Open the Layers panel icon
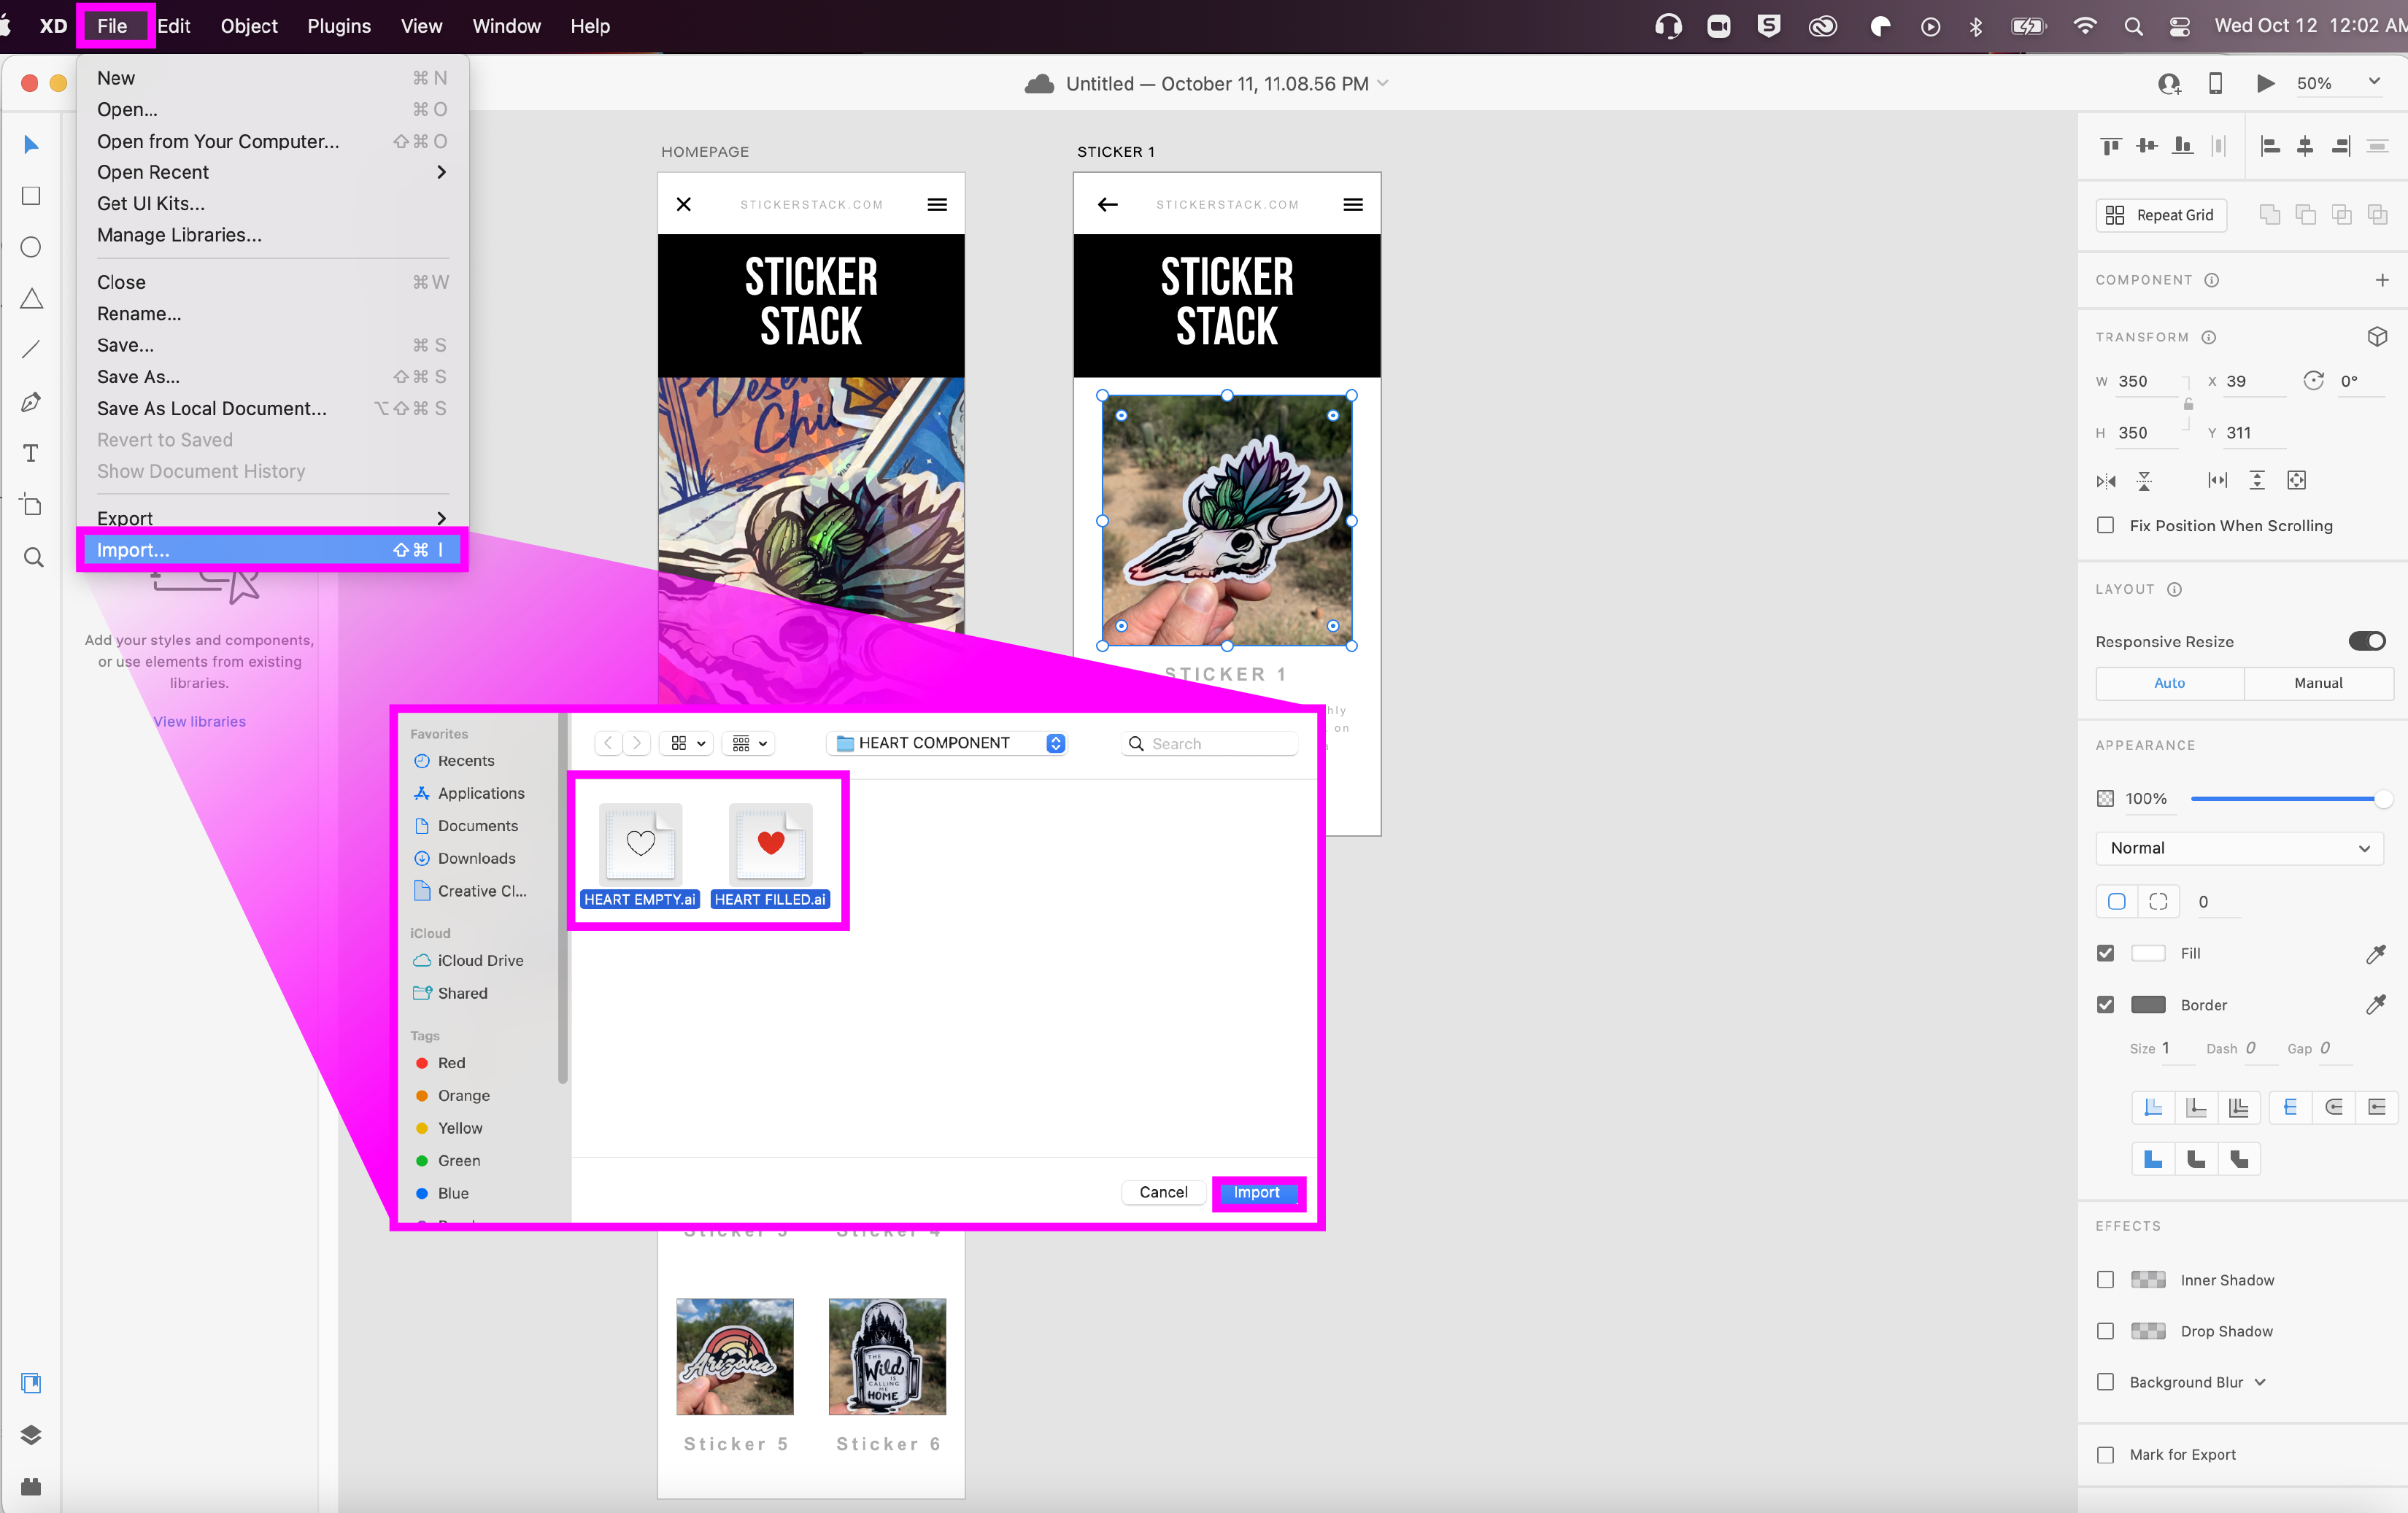 tap(31, 1434)
